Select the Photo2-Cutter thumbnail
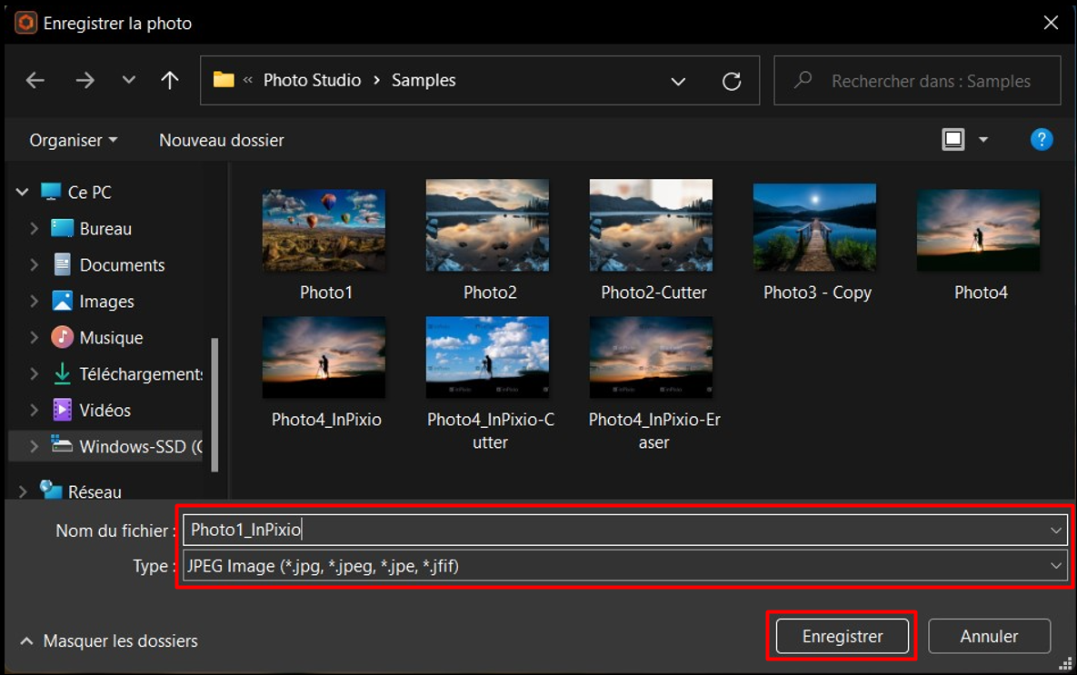1077x675 pixels. pos(651,225)
